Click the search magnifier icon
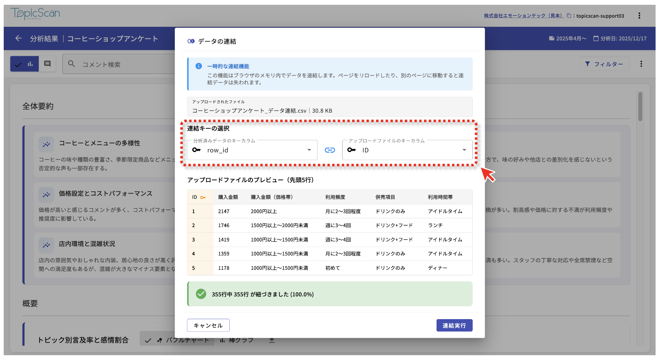660x360 pixels. point(72,64)
